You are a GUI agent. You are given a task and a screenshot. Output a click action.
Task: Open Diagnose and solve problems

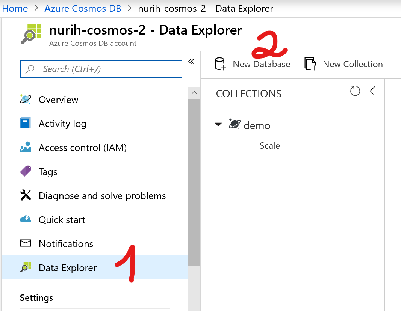coord(102,196)
